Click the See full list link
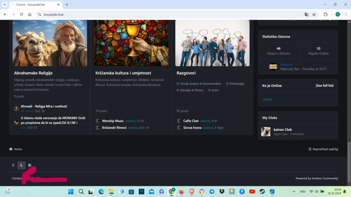The width and height of the screenshot is (351, 197). [x=324, y=86]
